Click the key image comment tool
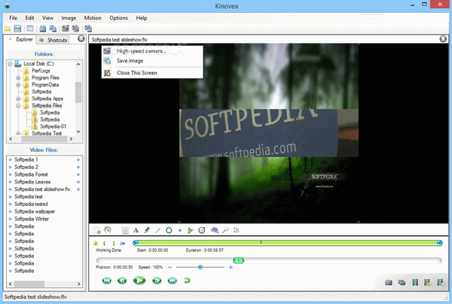This screenshot has height=304, width=452. 125,230
